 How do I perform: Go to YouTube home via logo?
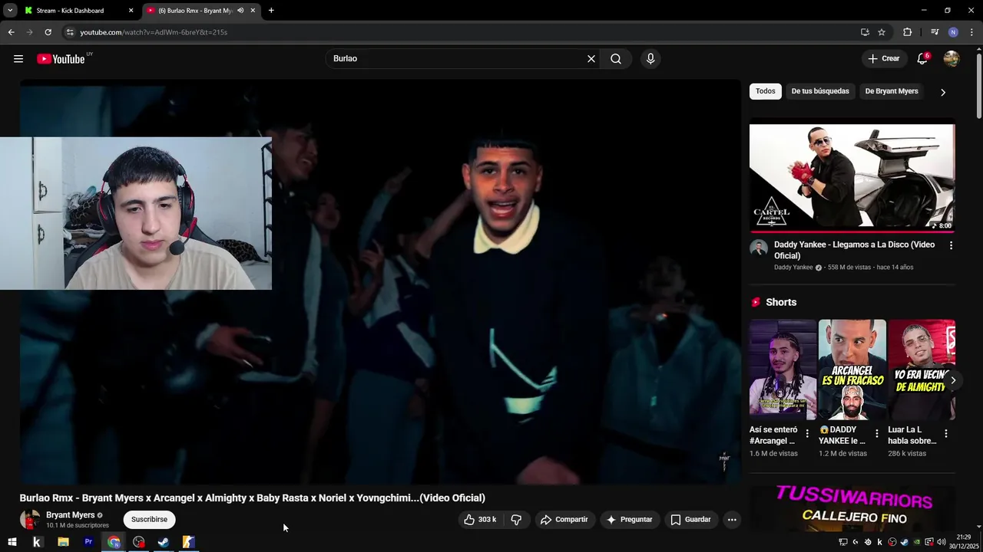[61, 59]
